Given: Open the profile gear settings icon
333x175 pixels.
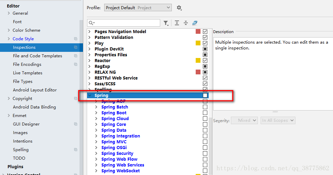Looking at the screenshot, I should coord(179,8).
